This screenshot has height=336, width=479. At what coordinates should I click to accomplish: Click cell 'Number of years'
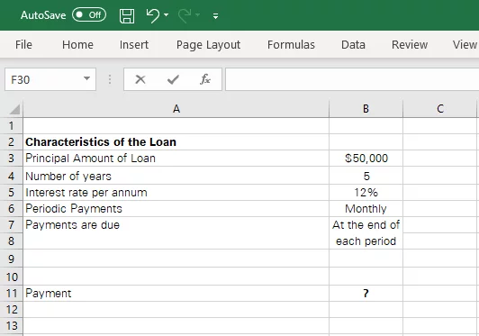click(176, 176)
